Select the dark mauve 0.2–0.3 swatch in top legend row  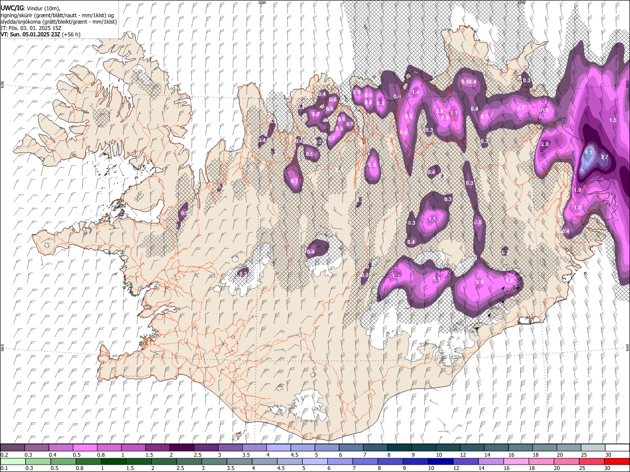point(13,448)
